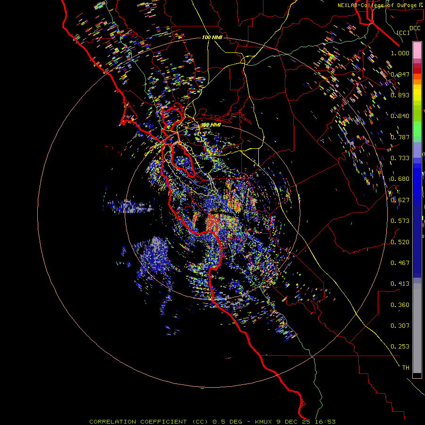Image resolution: width=425 pixels, height=425 pixels.
Task: Click the 0.840 scale value
Action: [x=400, y=116]
